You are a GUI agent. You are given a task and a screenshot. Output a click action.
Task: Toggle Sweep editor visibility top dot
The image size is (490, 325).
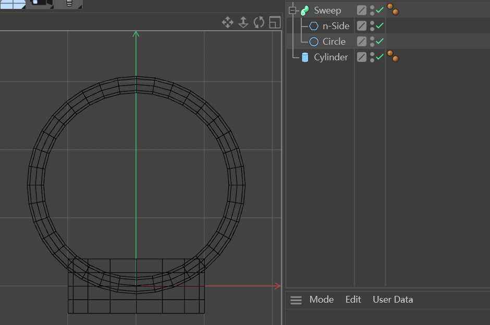pyautogui.click(x=372, y=7)
